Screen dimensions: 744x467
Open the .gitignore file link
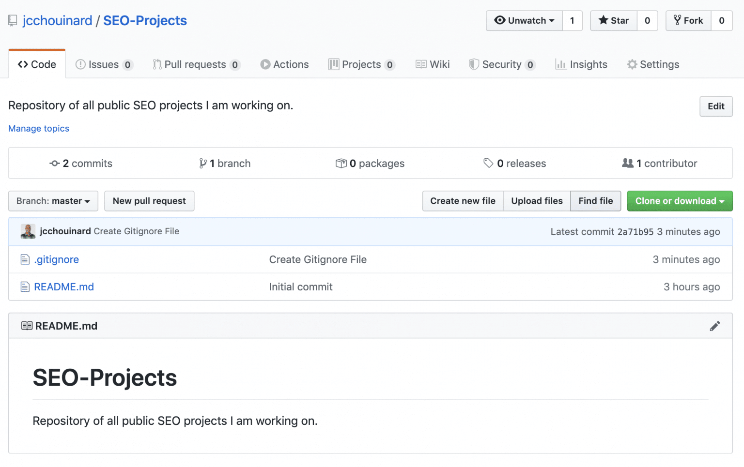coord(56,259)
